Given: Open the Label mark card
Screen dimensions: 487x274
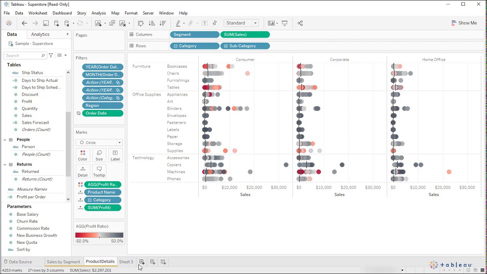Looking at the screenshot, I should (115, 155).
